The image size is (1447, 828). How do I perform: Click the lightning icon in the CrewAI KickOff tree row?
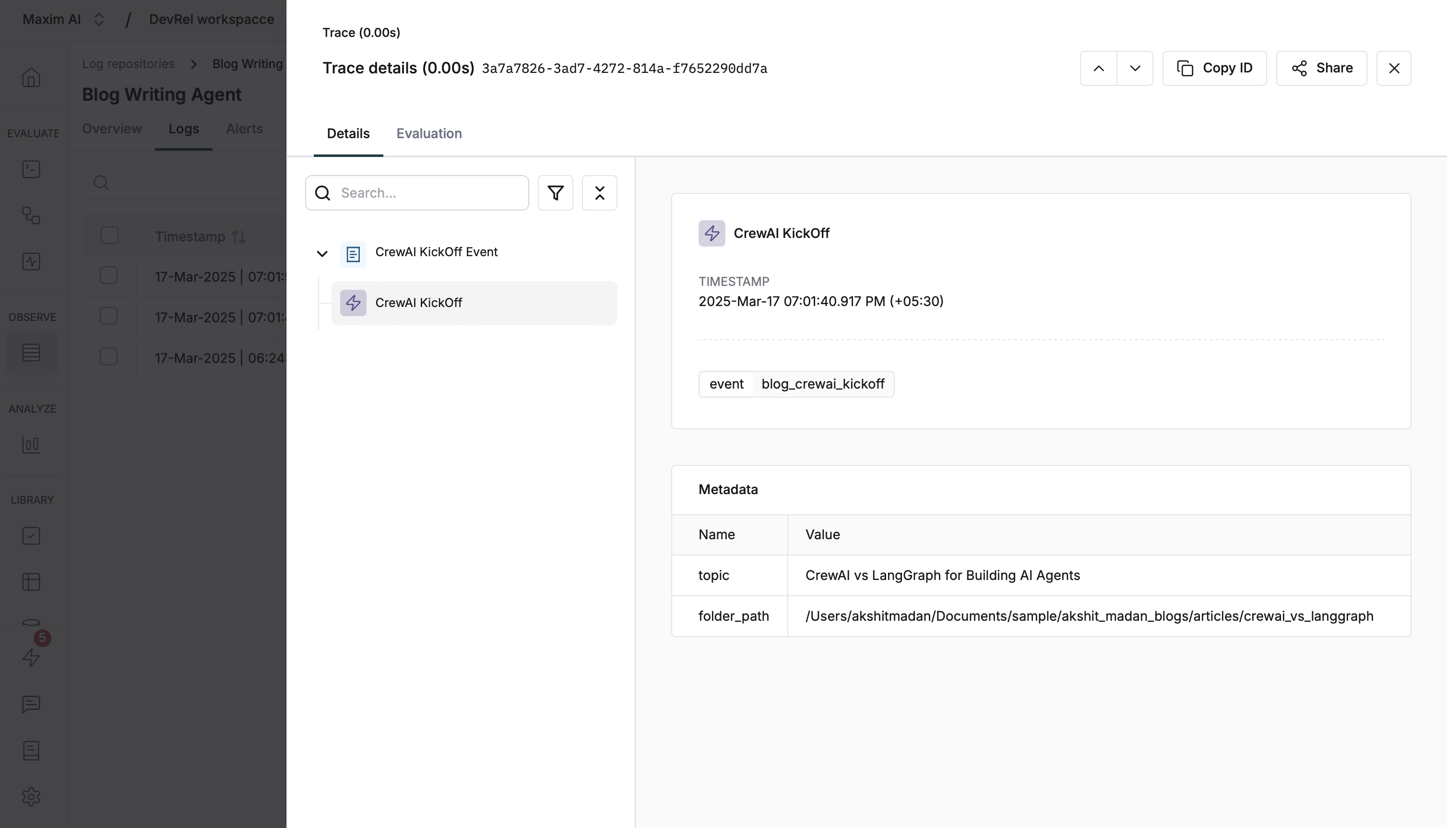tap(353, 303)
